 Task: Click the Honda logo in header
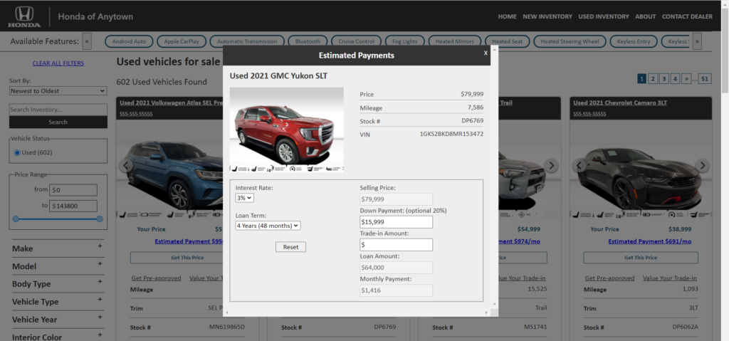24,16
